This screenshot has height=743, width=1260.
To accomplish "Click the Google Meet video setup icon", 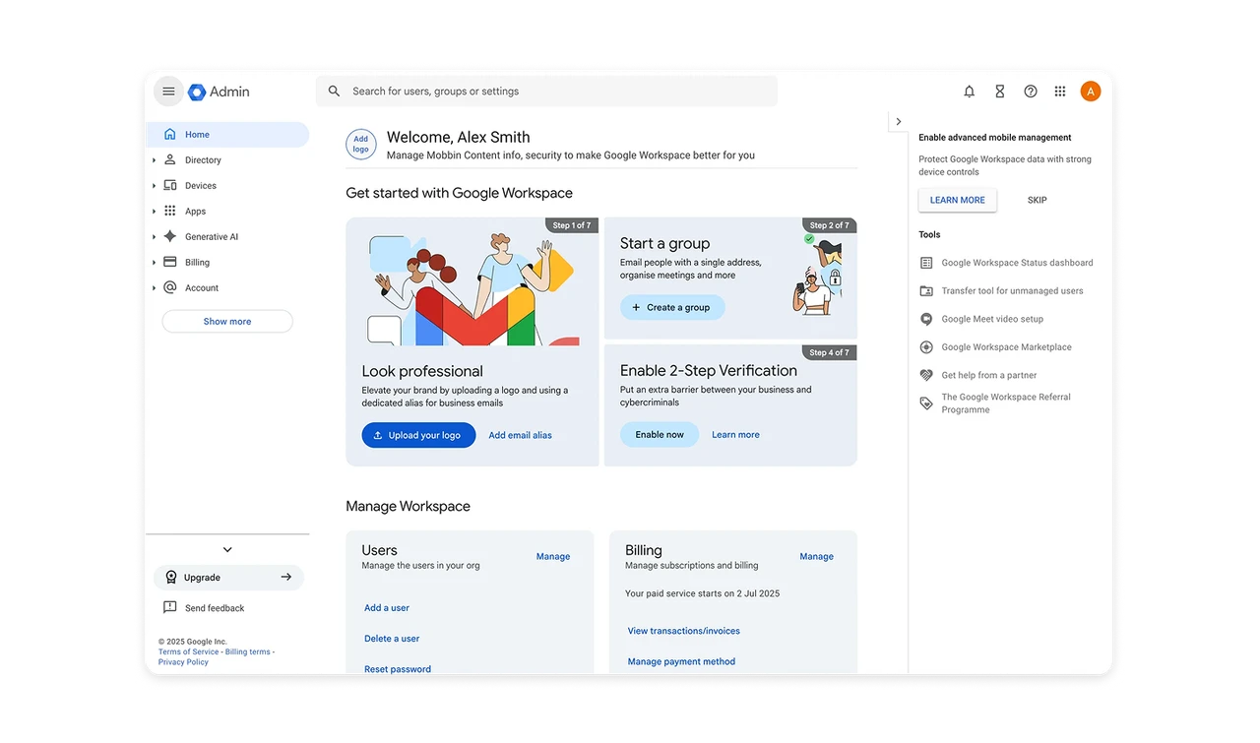I will [926, 319].
